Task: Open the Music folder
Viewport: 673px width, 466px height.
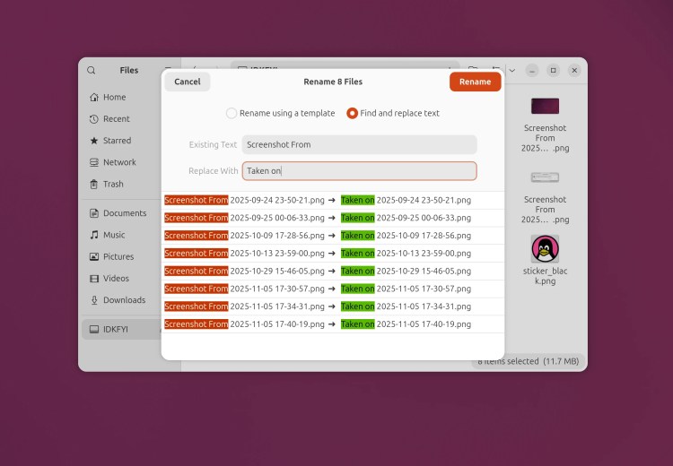Action: click(x=114, y=235)
